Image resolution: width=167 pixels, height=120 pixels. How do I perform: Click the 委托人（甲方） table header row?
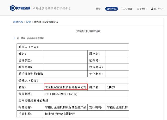(73, 47)
